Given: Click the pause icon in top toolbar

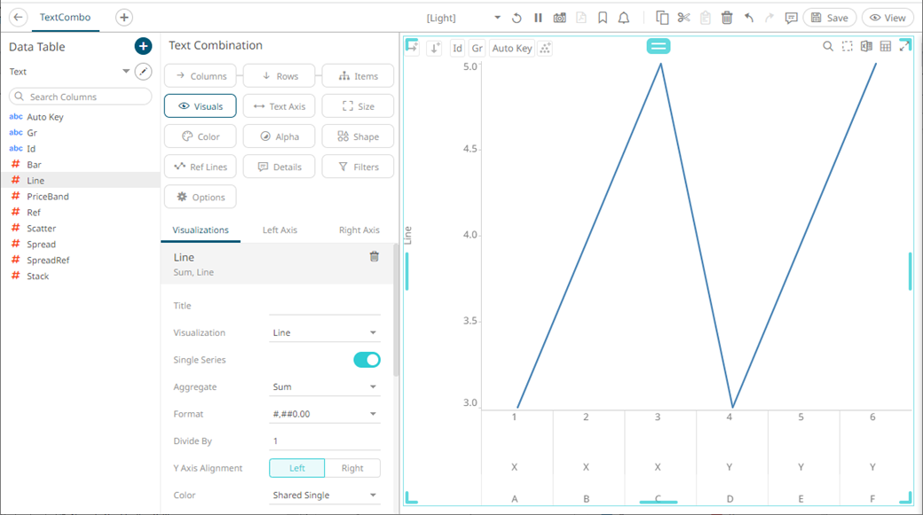Looking at the screenshot, I should point(538,18).
